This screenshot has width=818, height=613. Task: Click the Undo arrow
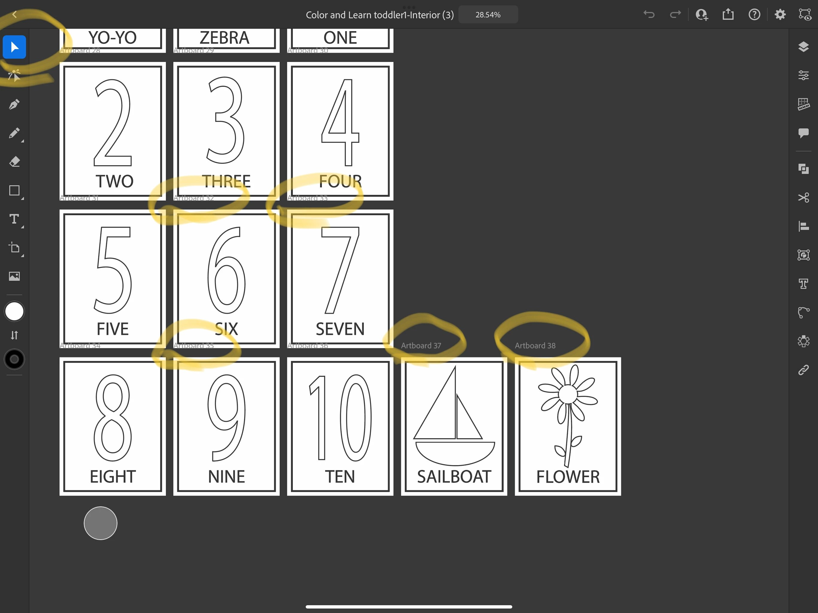pos(649,14)
